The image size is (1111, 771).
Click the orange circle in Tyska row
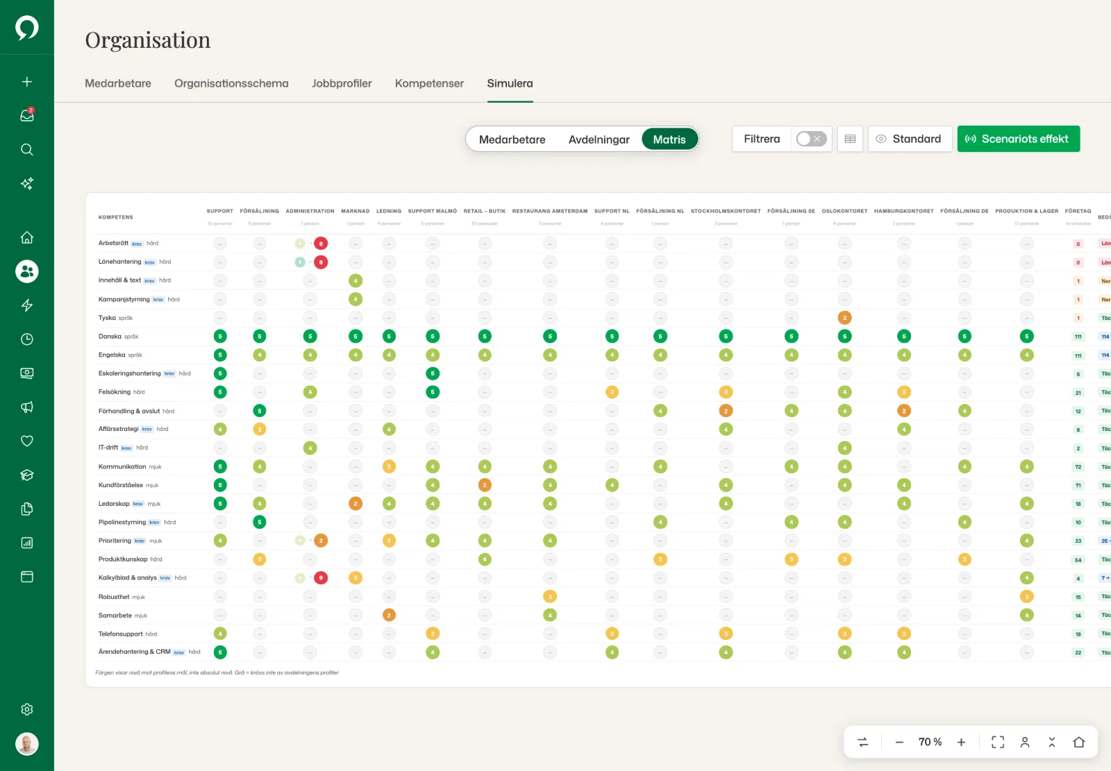[x=844, y=318]
